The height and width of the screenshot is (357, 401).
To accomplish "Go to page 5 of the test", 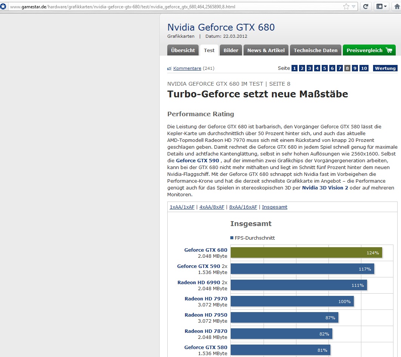I will (x=324, y=68).
